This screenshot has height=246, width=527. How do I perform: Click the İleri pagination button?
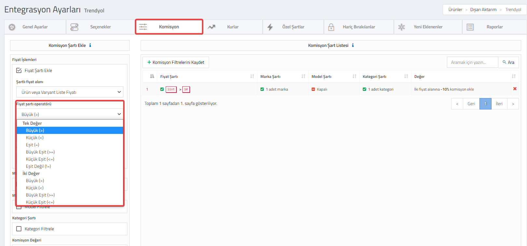click(499, 104)
